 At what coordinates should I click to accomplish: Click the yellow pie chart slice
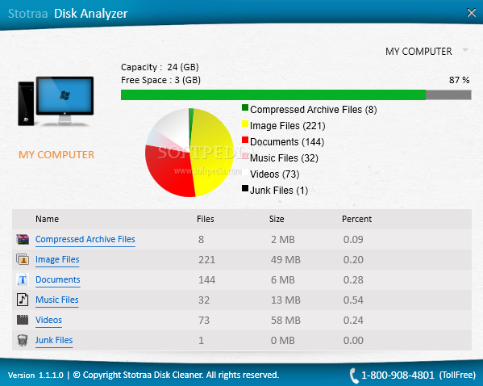pos(211,153)
